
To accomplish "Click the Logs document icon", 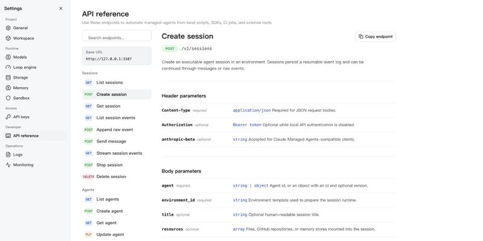I will (8, 155).
